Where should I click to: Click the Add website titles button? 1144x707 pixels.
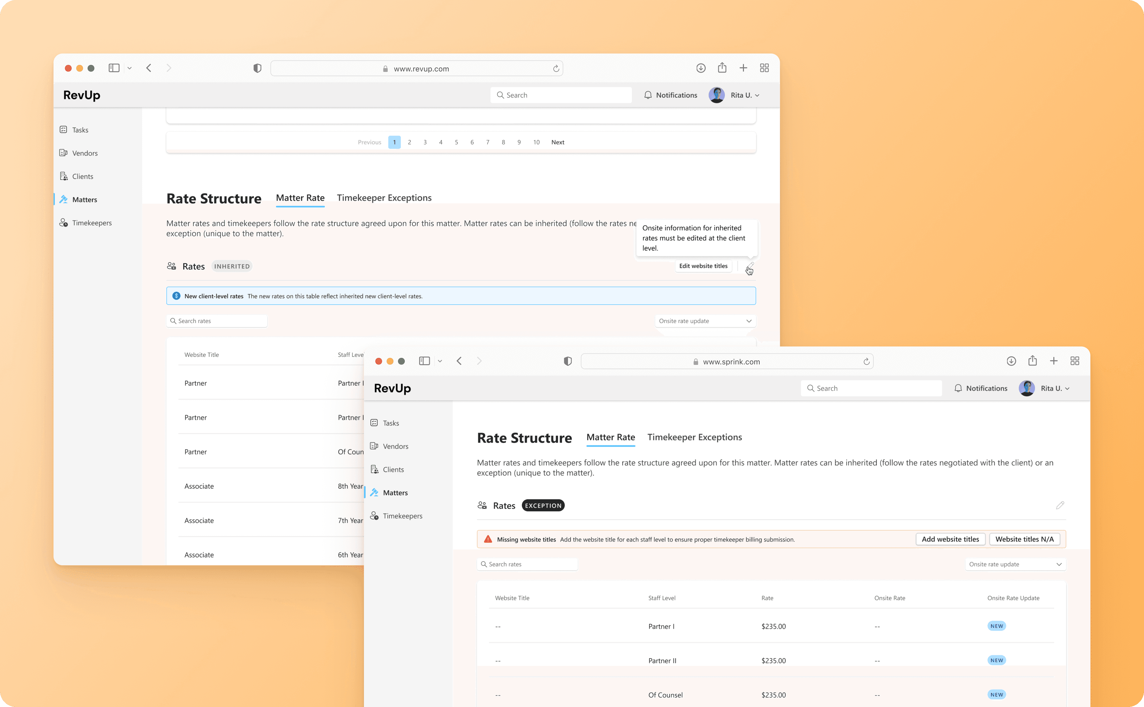(950, 539)
